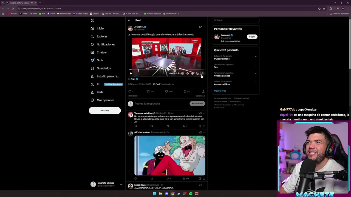Focus Postea tu respuesta field

click(x=161, y=103)
